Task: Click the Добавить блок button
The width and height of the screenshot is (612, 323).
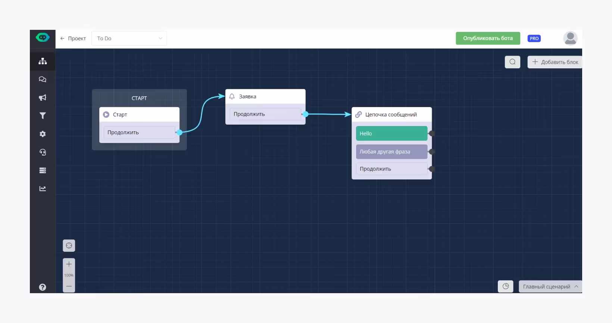Action: [x=555, y=62]
